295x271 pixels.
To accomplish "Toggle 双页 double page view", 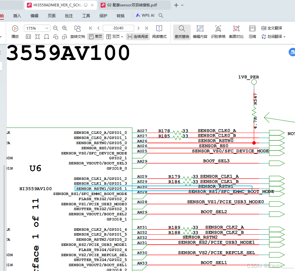I will coord(113,37).
